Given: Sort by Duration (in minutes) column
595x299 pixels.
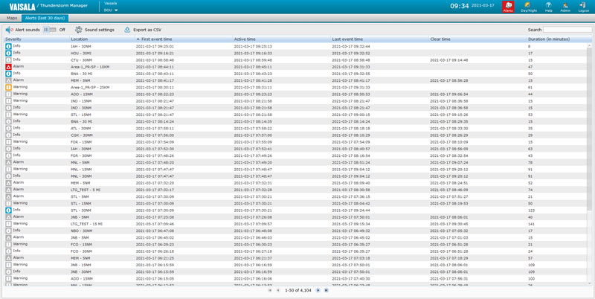Looking at the screenshot, I should [x=549, y=39].
